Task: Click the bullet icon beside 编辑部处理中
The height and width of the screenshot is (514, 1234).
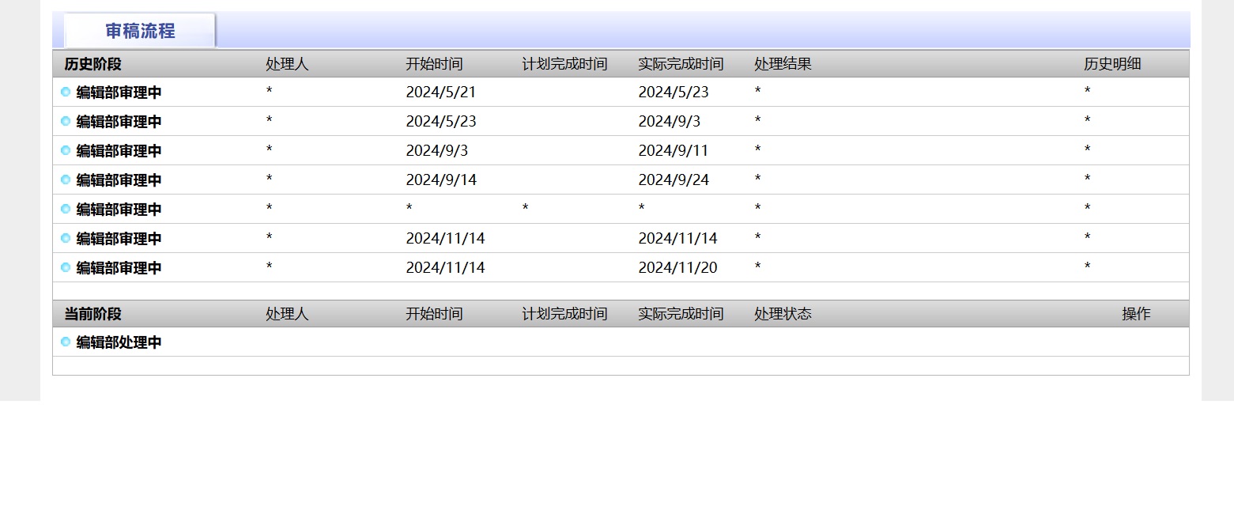Action: point(66,342)
